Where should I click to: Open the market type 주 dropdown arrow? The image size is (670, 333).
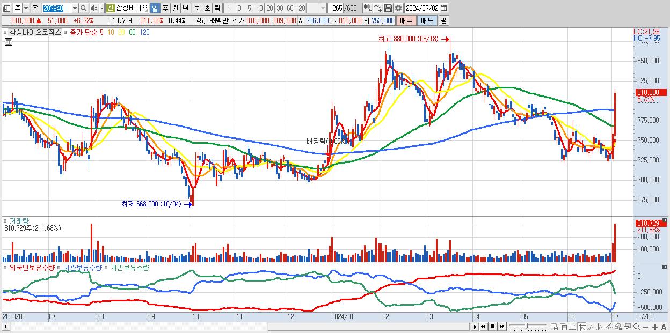pos(26,8)
